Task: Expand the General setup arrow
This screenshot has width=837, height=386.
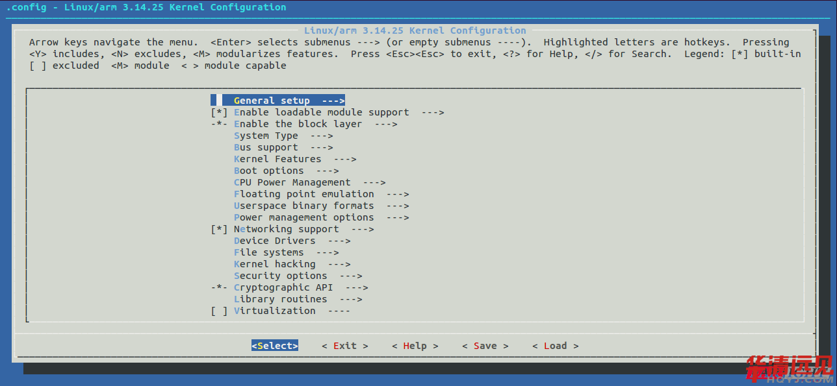Action: coord(333,101)
